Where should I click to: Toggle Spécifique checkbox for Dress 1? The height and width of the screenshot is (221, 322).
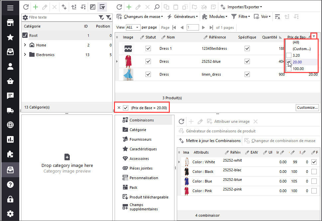(247, 48)
